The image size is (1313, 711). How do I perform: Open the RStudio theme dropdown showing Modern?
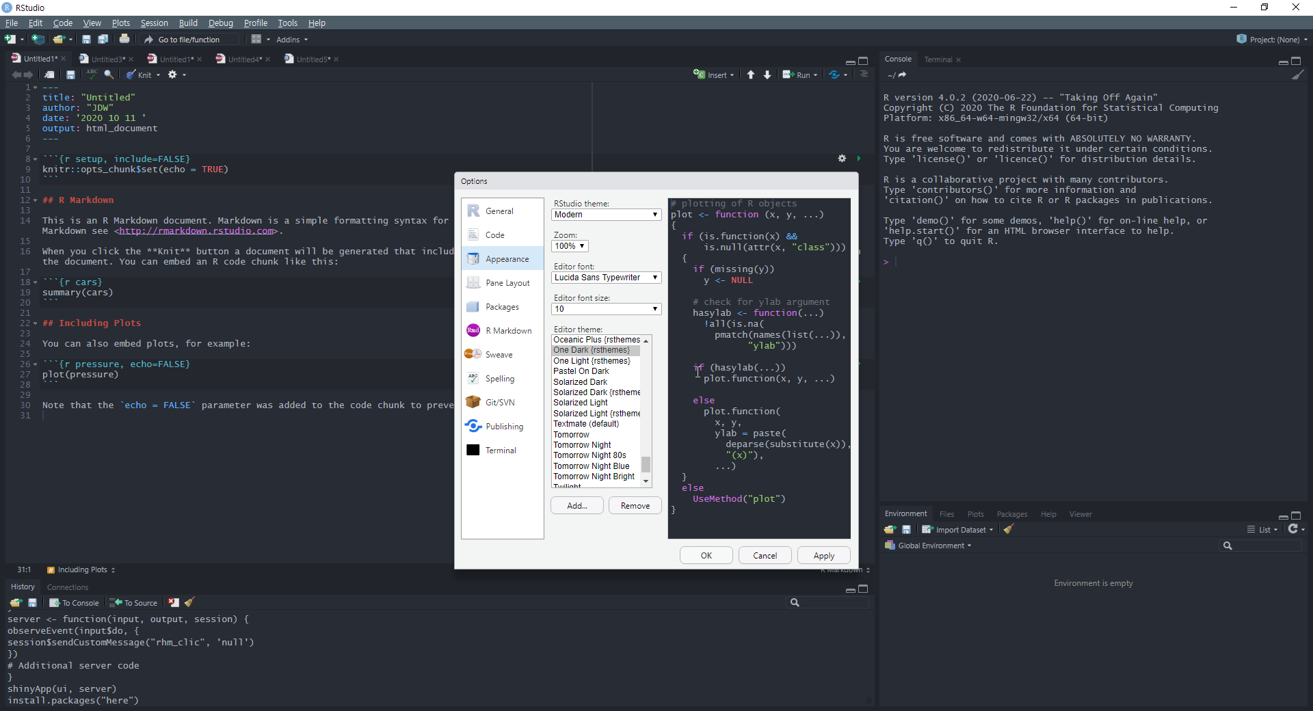coord(606,215)
